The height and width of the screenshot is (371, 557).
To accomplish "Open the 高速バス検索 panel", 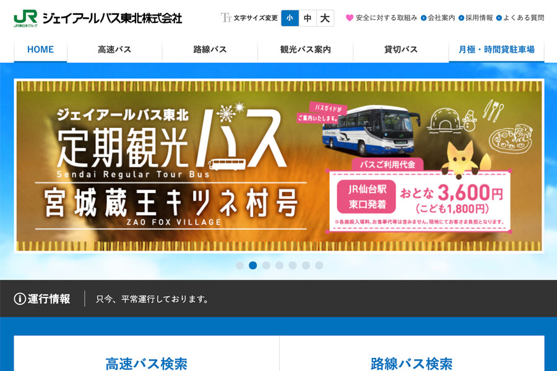I will coord(147,354).
